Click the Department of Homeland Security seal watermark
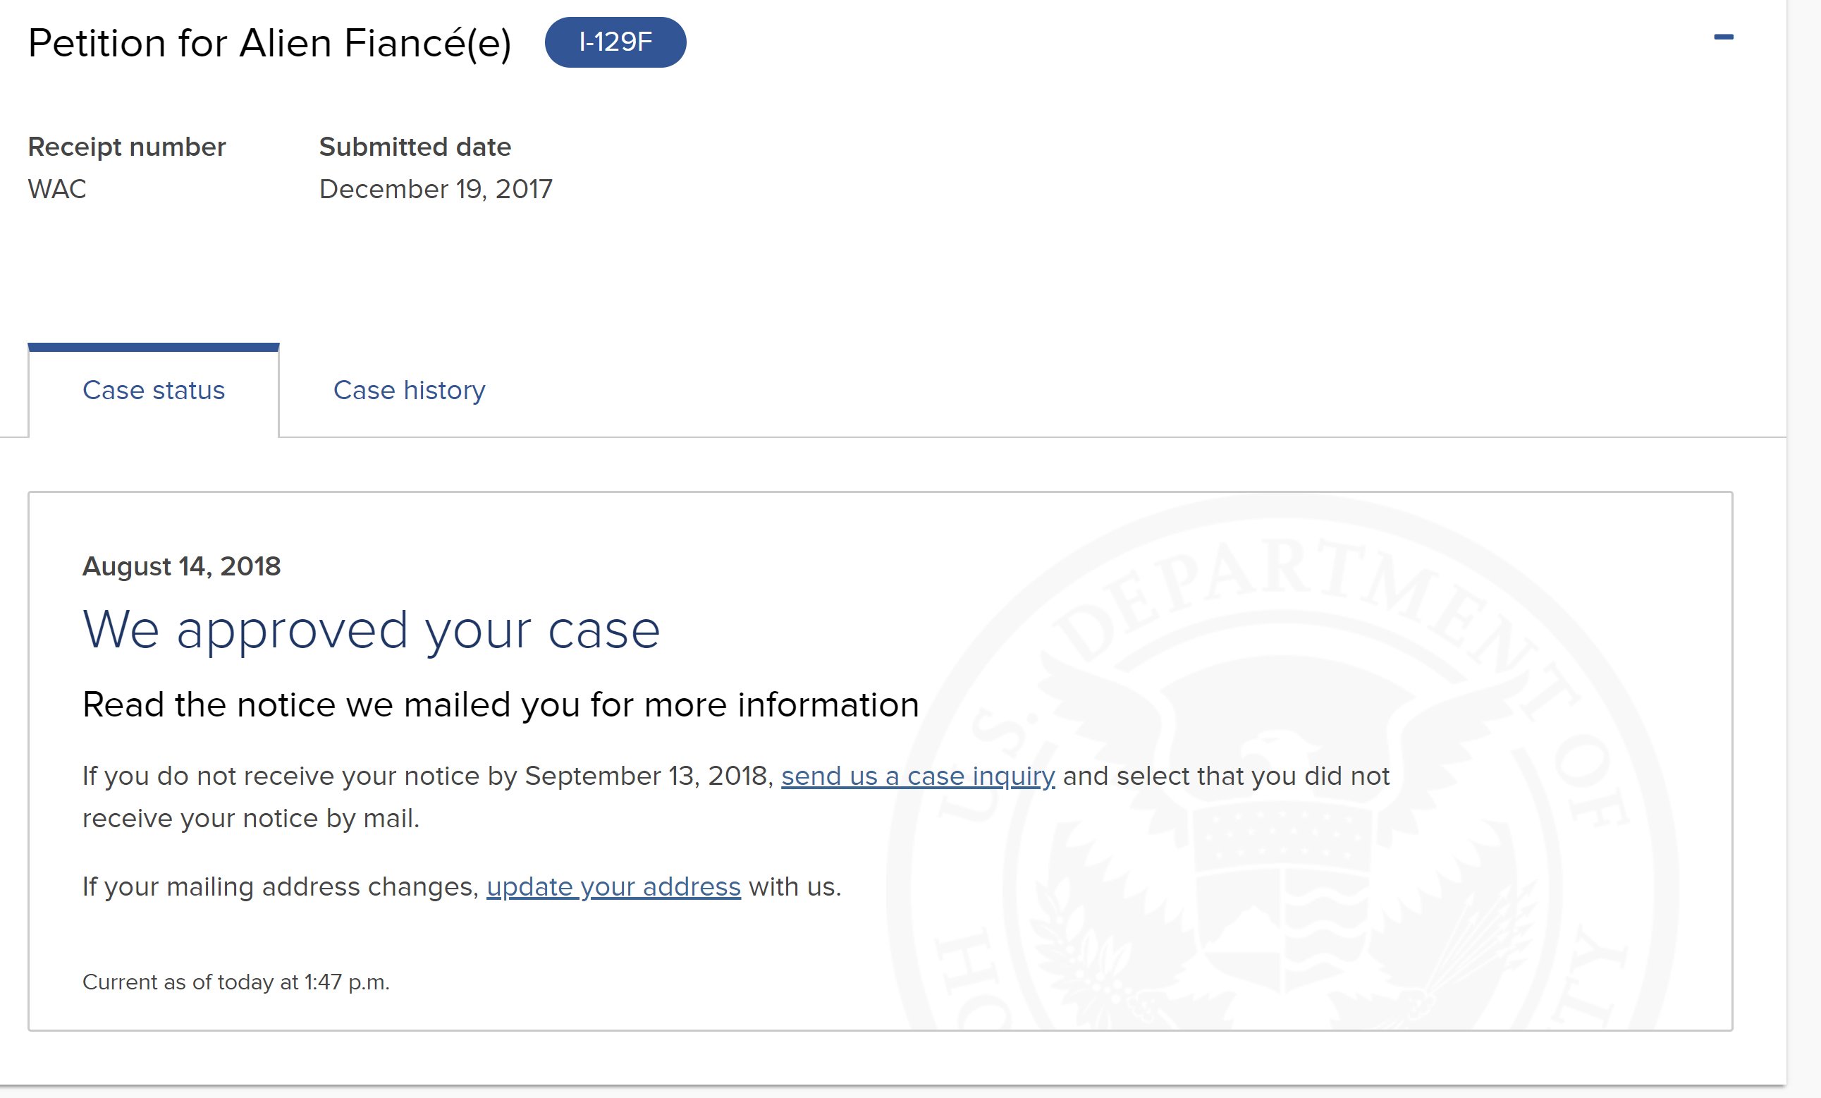The image size is (1821, 1098). 1282,762
